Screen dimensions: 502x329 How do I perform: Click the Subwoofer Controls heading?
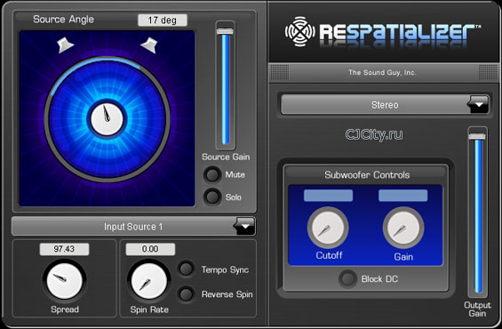(367, 175)
